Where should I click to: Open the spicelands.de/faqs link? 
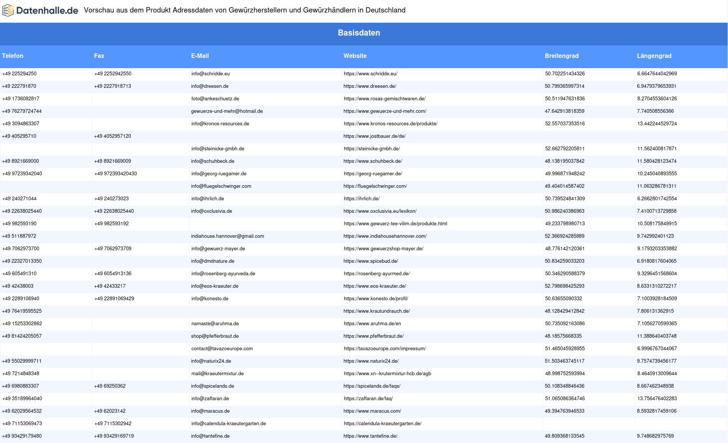click(x=372, y=386)
